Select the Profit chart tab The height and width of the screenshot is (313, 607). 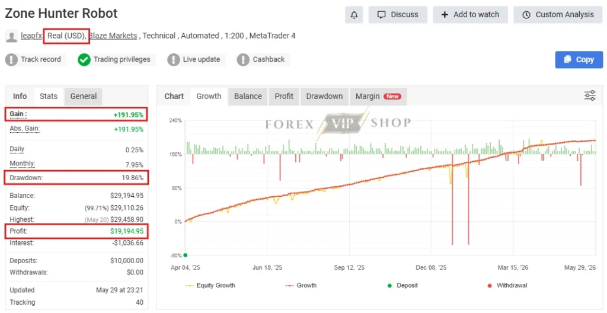point(284,96)
